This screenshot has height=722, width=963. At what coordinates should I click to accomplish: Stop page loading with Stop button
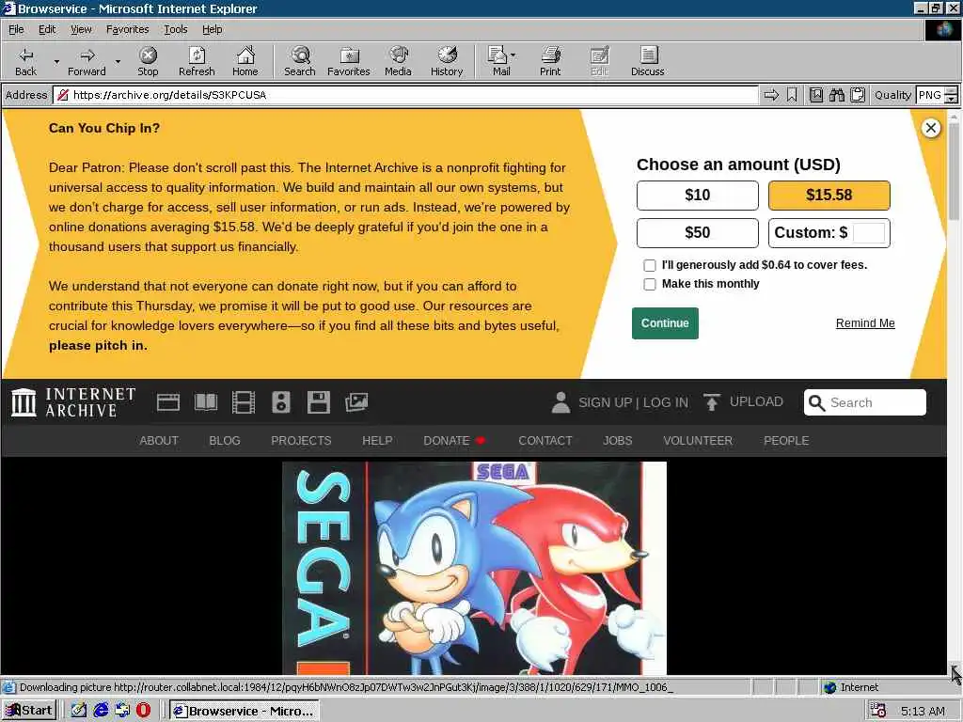(x=148, y=61)
